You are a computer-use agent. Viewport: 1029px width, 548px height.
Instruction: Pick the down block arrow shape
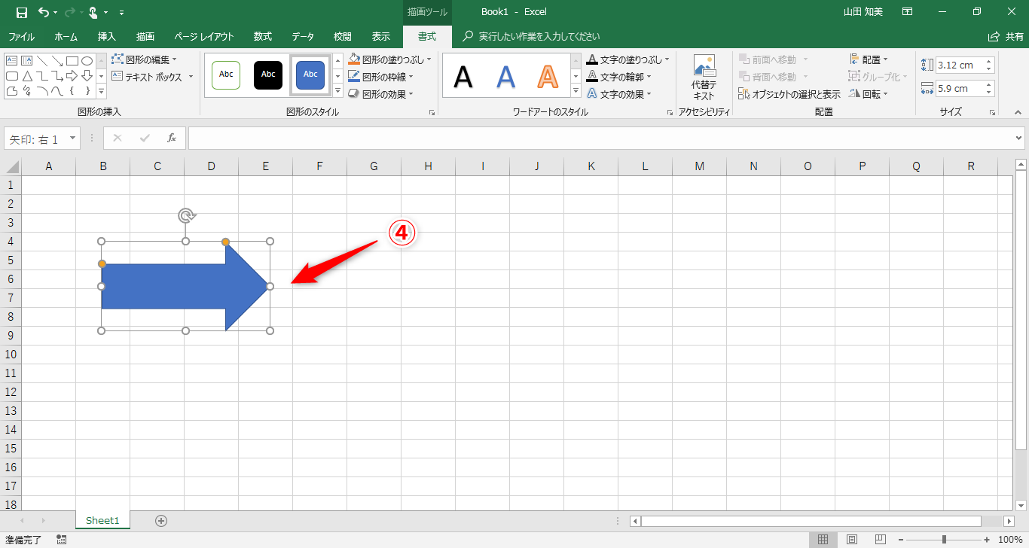pos(87,76)
